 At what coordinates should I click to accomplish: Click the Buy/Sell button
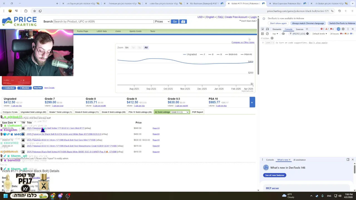pyautogui.click(x=38, y=88)
